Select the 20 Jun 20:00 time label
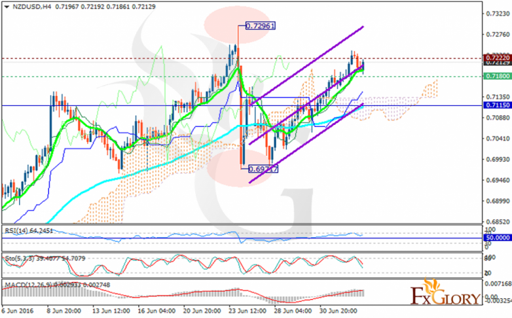512x318 pixels. pos(202,311)
